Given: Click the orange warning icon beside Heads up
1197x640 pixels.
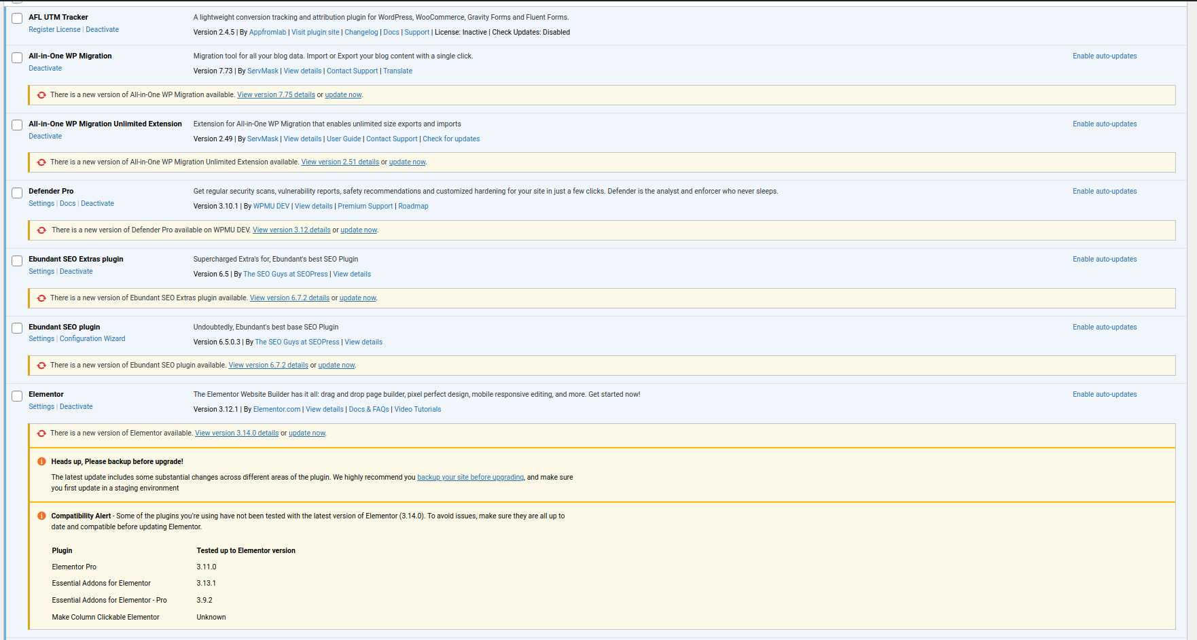Looking at the screenshot, I should click(41, 462).
